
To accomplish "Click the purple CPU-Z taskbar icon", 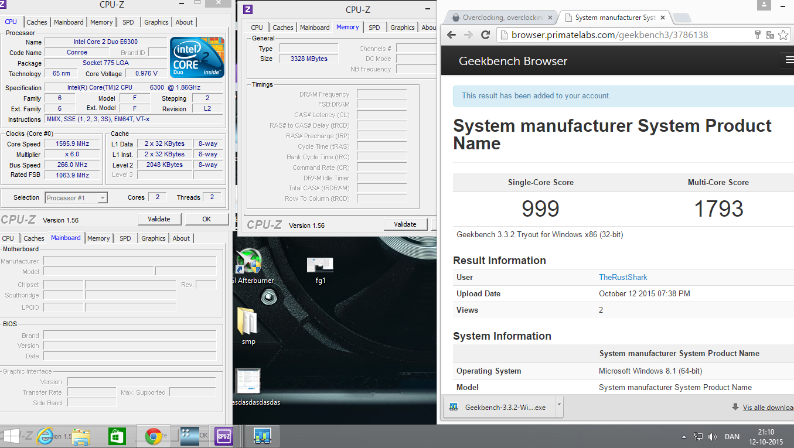I will 223,436.
